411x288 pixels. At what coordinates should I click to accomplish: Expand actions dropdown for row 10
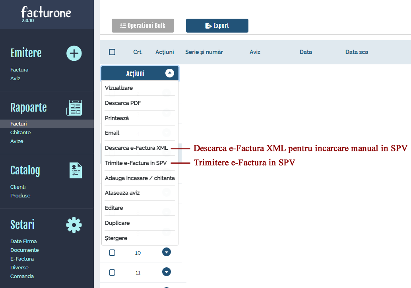tap(167, 252)
